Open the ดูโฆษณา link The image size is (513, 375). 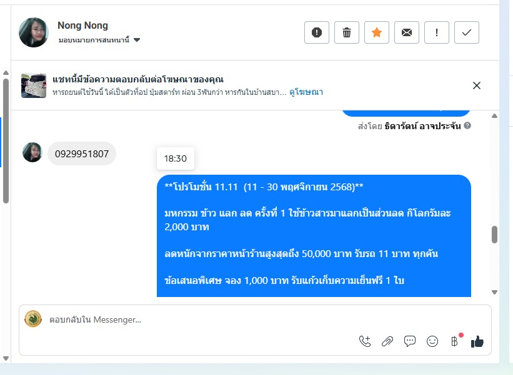pos(306,92)
